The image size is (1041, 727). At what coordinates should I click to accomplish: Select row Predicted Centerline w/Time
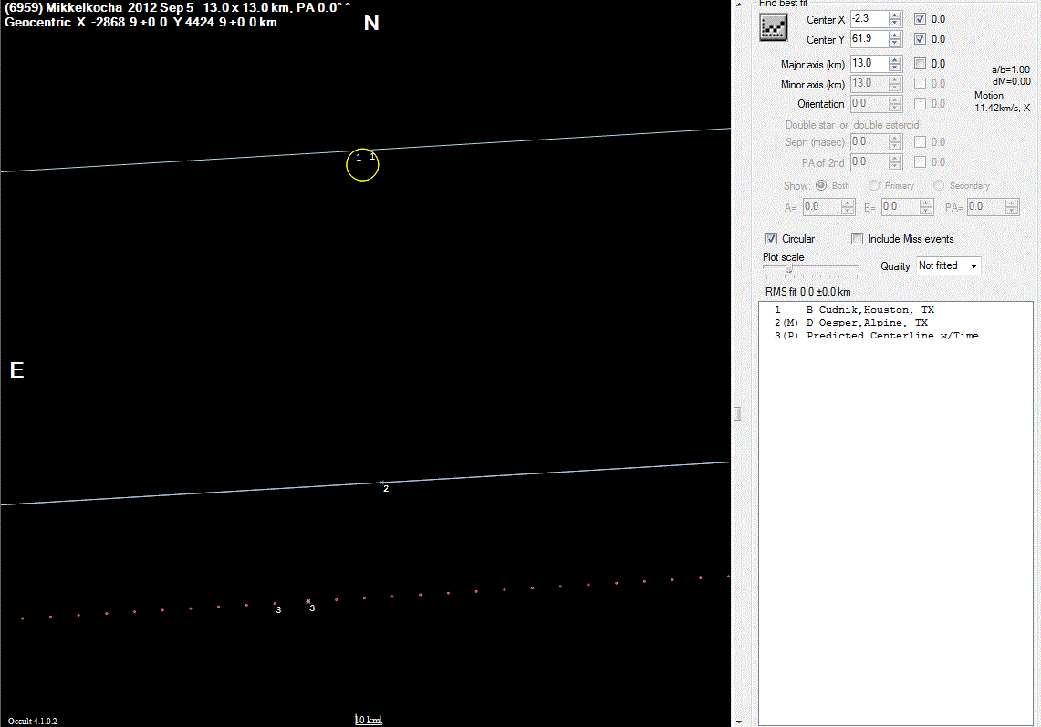896,336
